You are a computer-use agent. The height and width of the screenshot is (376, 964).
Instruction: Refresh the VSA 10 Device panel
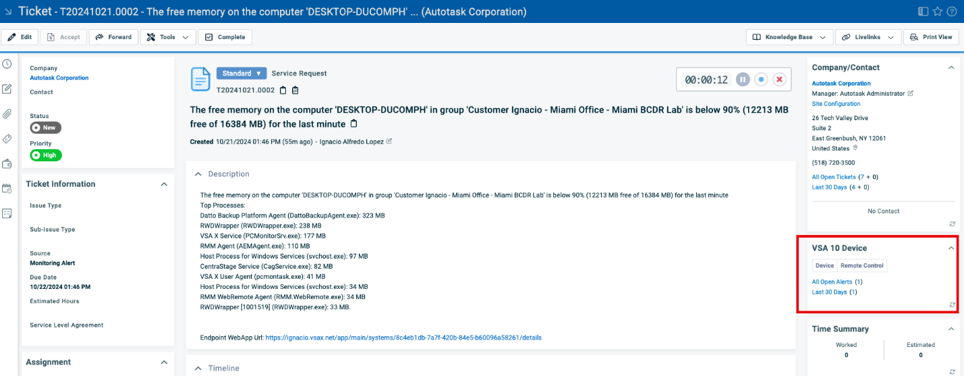click(952, 305)
